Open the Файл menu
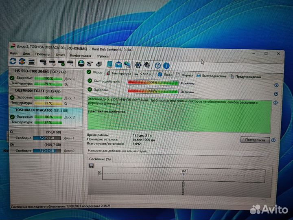Screen dimensions: 293x220 [14, 53]
